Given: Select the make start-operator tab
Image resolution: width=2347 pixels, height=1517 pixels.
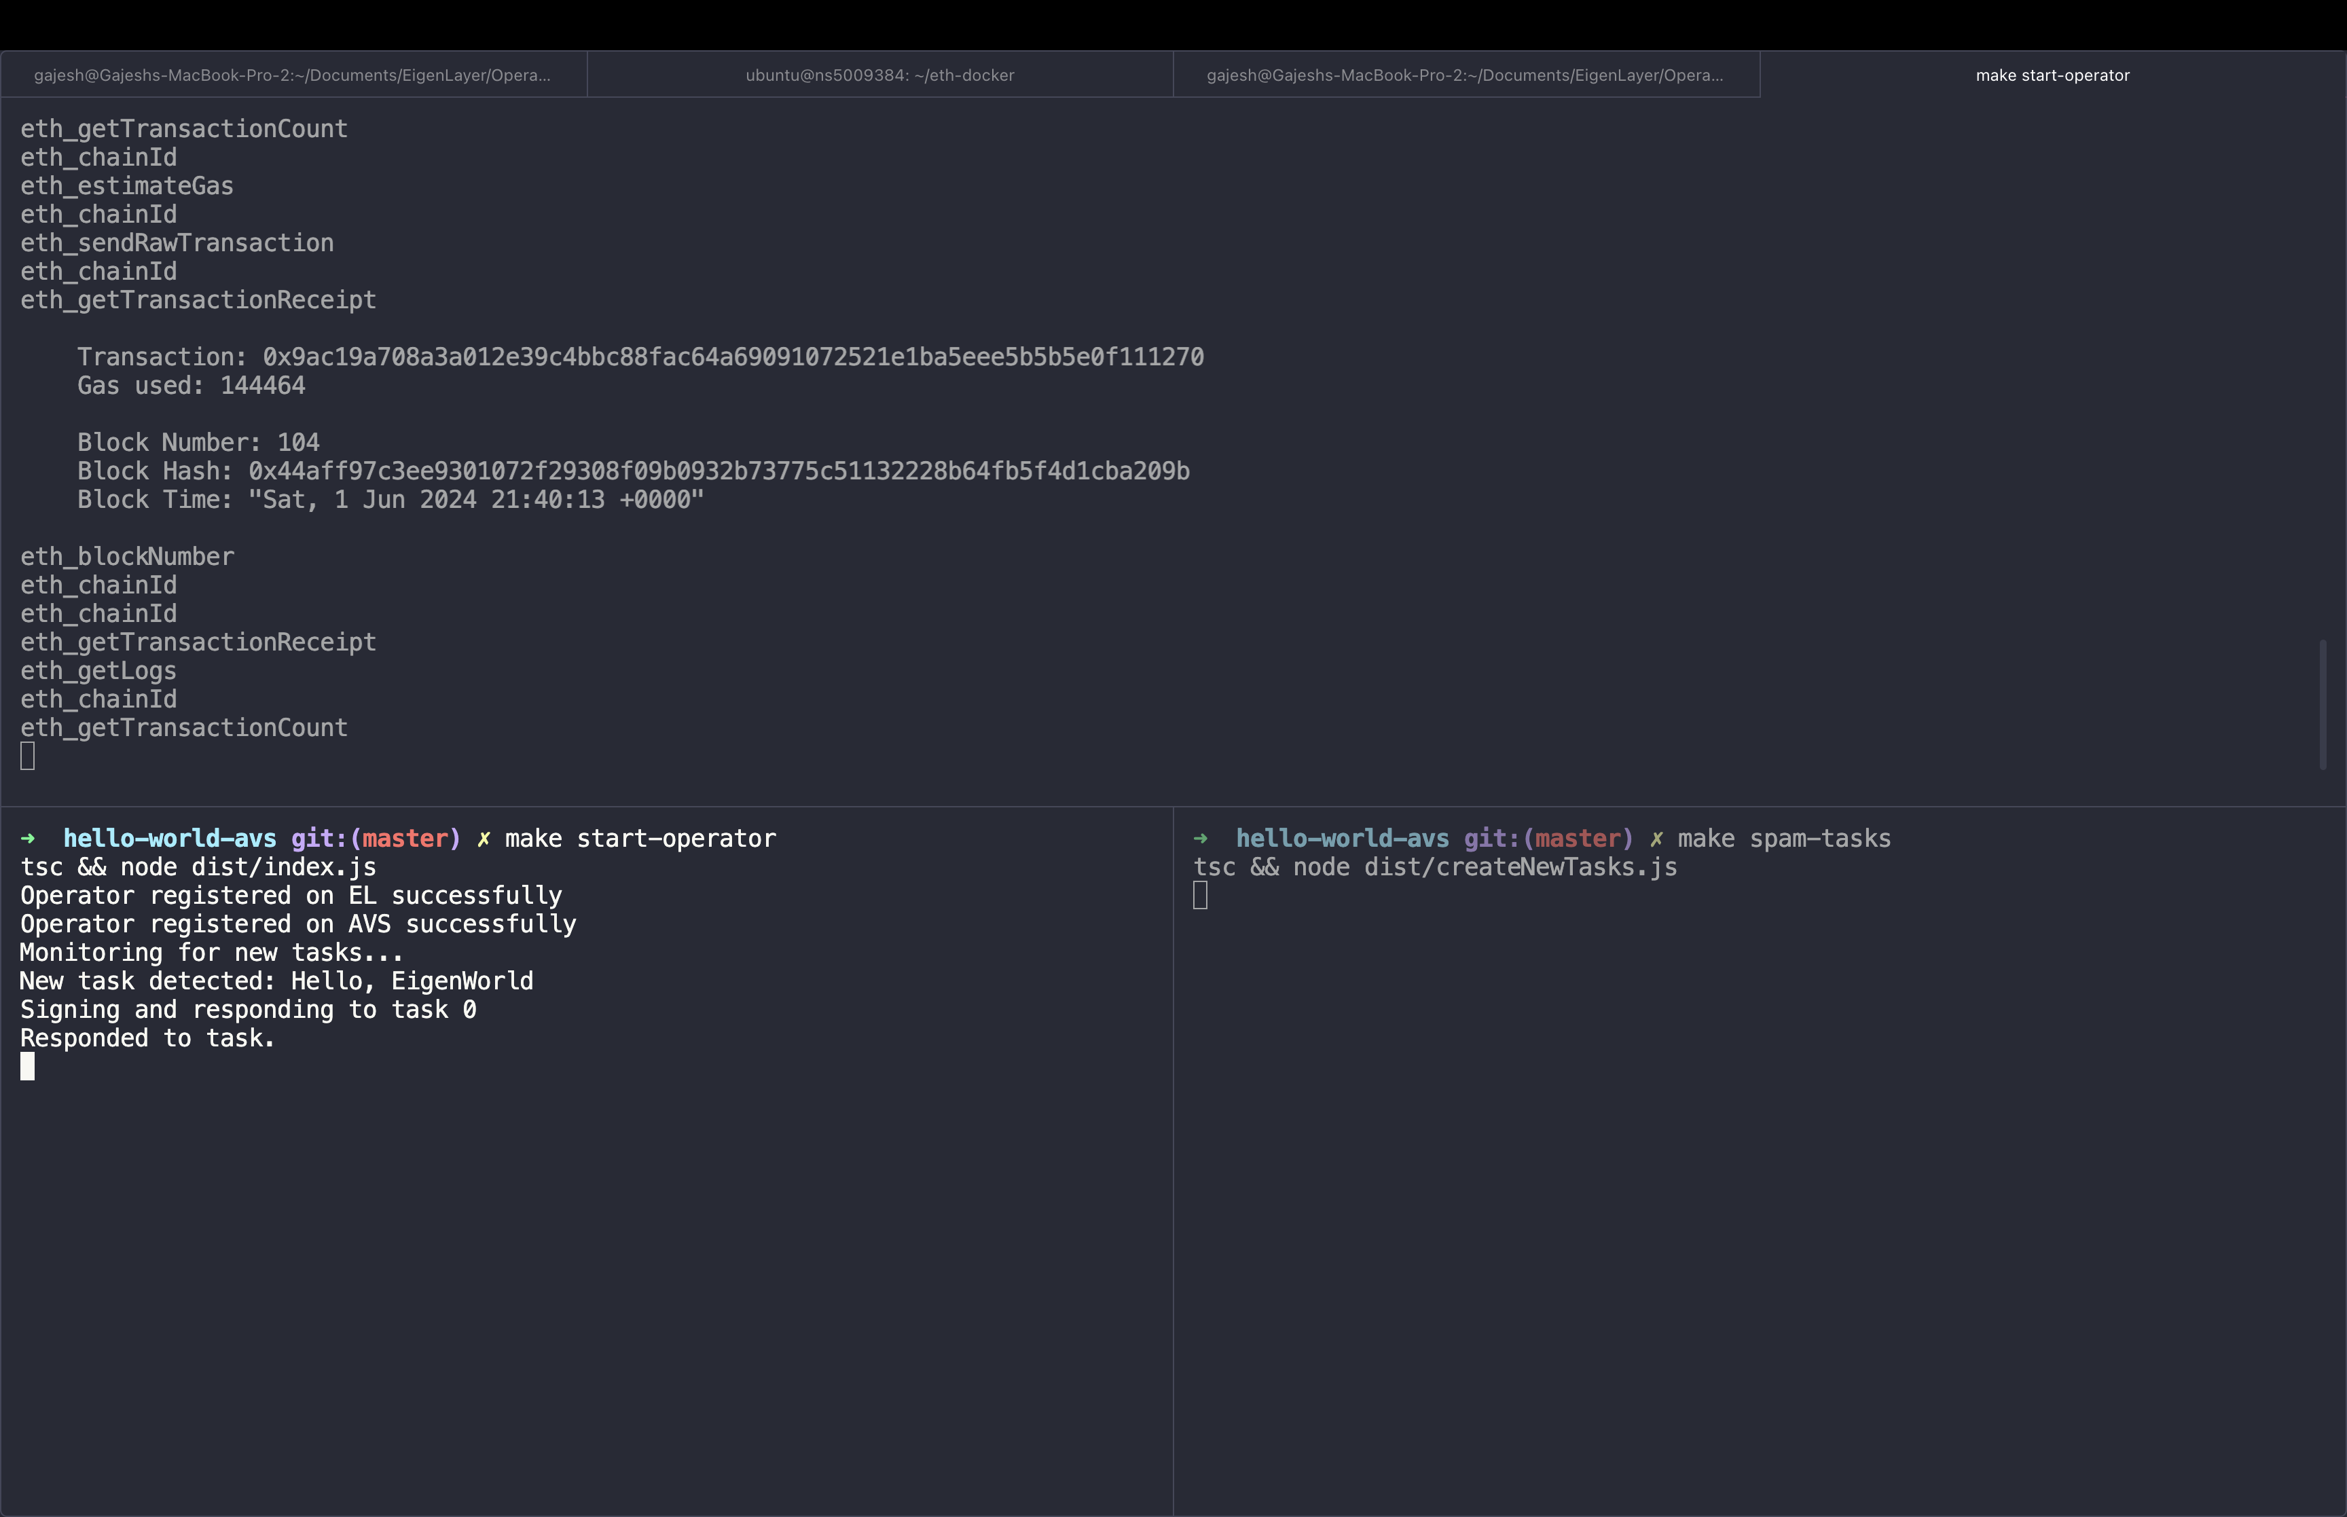Looking at the screenshot, I should (x=2052, y=75).
